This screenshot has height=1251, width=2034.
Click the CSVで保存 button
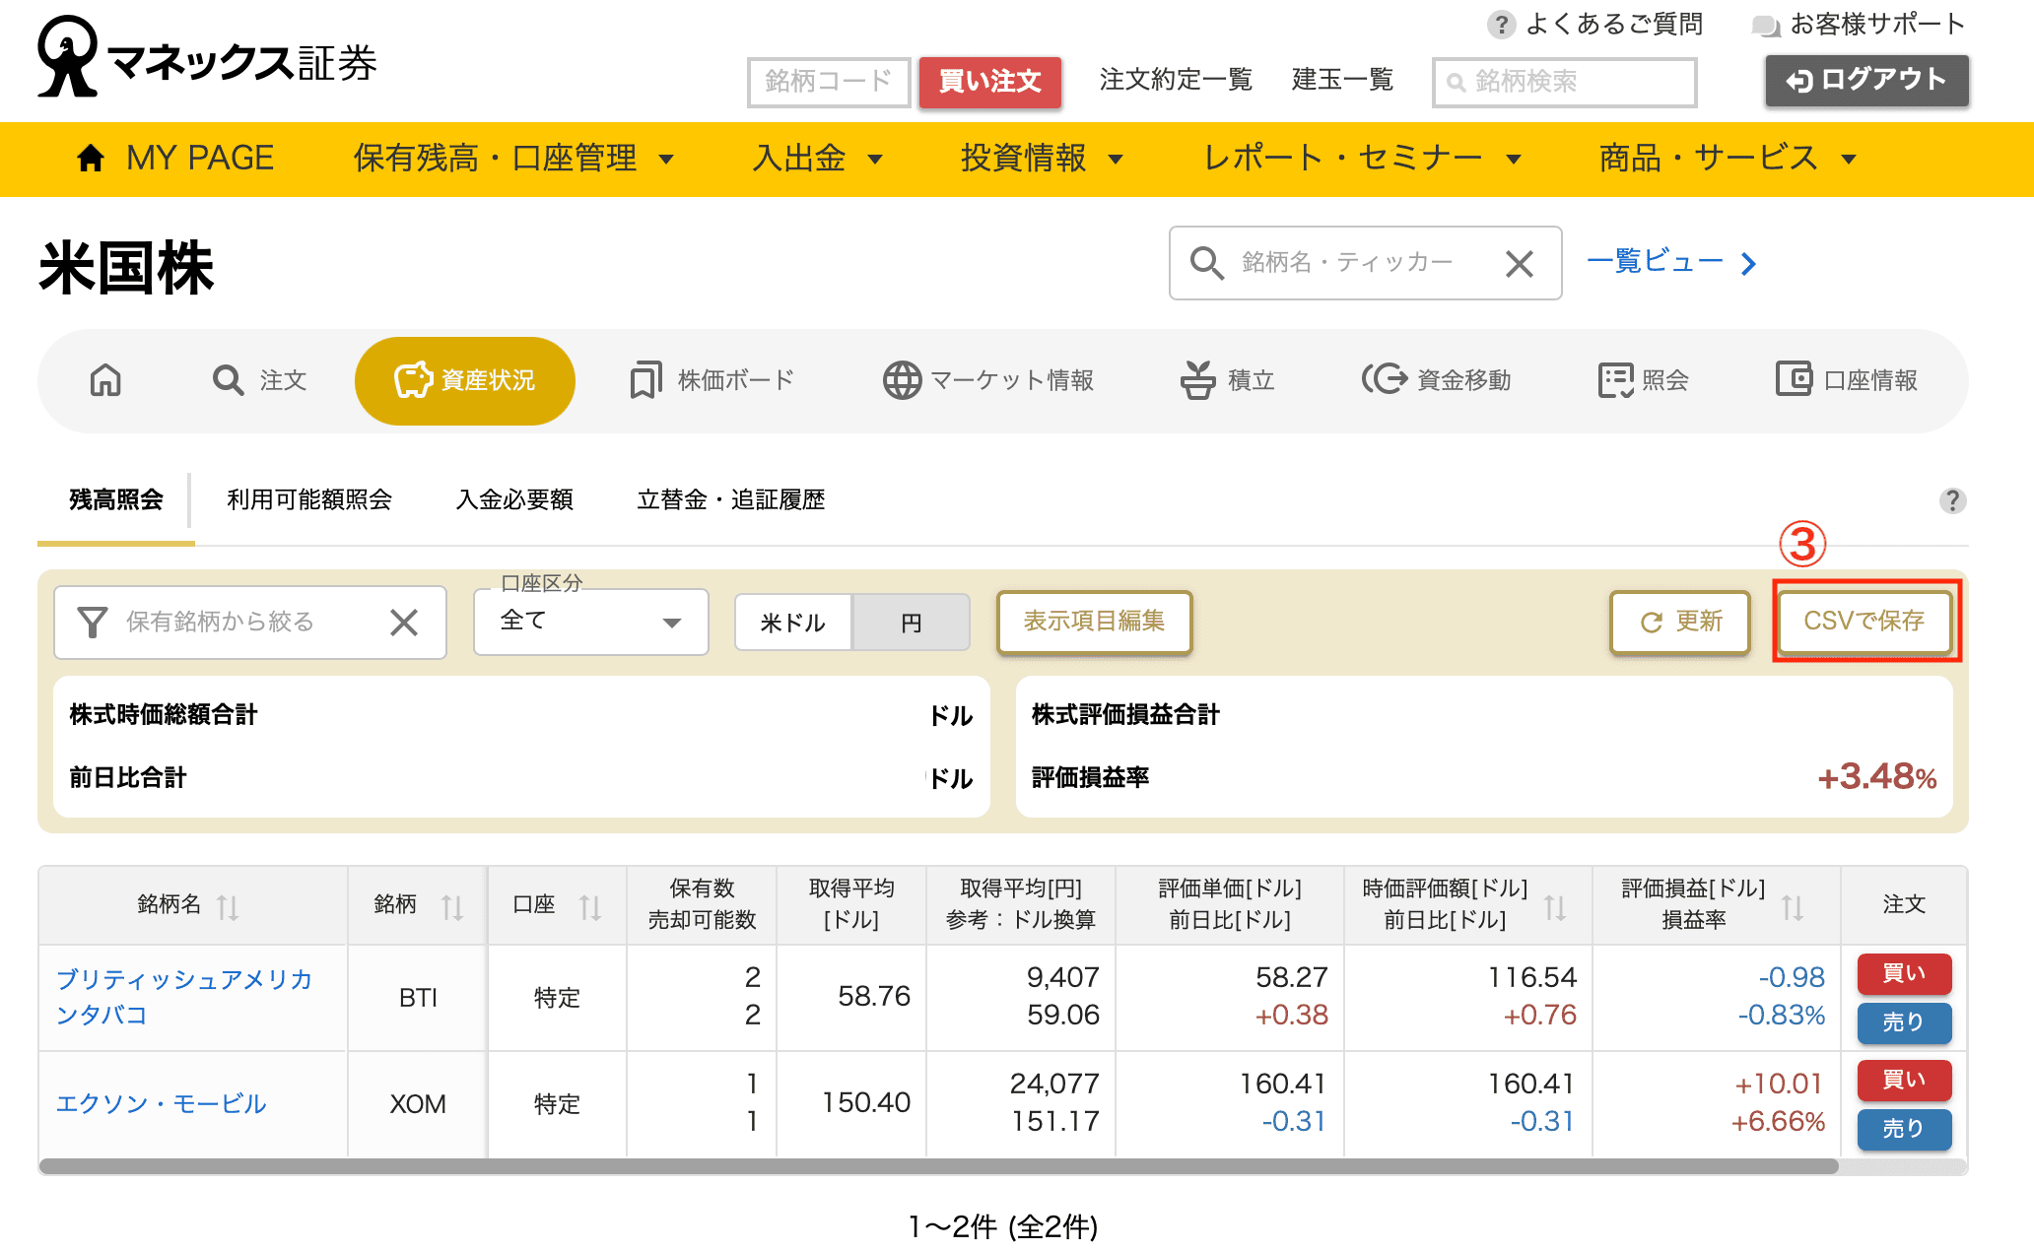(1864, 622)
